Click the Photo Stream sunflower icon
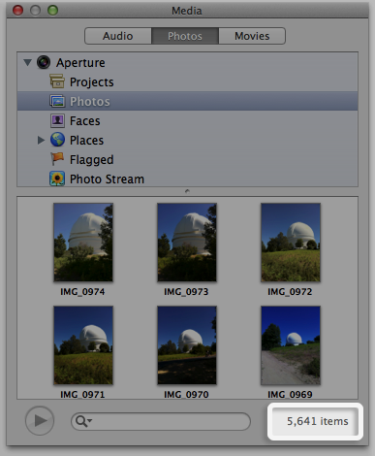Image resolution: width=375 pixels, height=456 pixels. click(x=57, y=179)
